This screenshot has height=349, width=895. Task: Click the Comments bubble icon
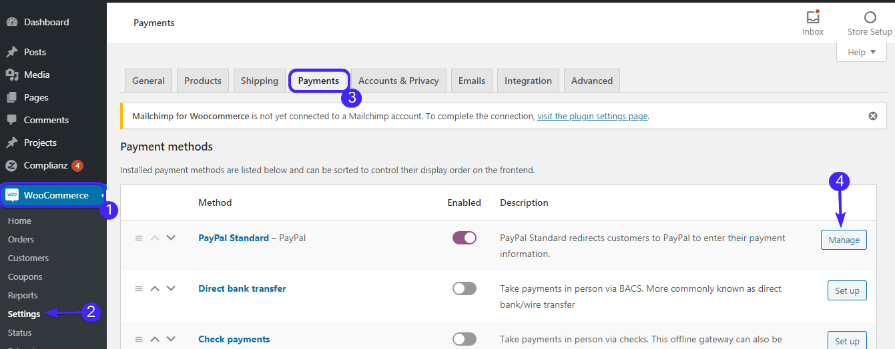[12, 120]
